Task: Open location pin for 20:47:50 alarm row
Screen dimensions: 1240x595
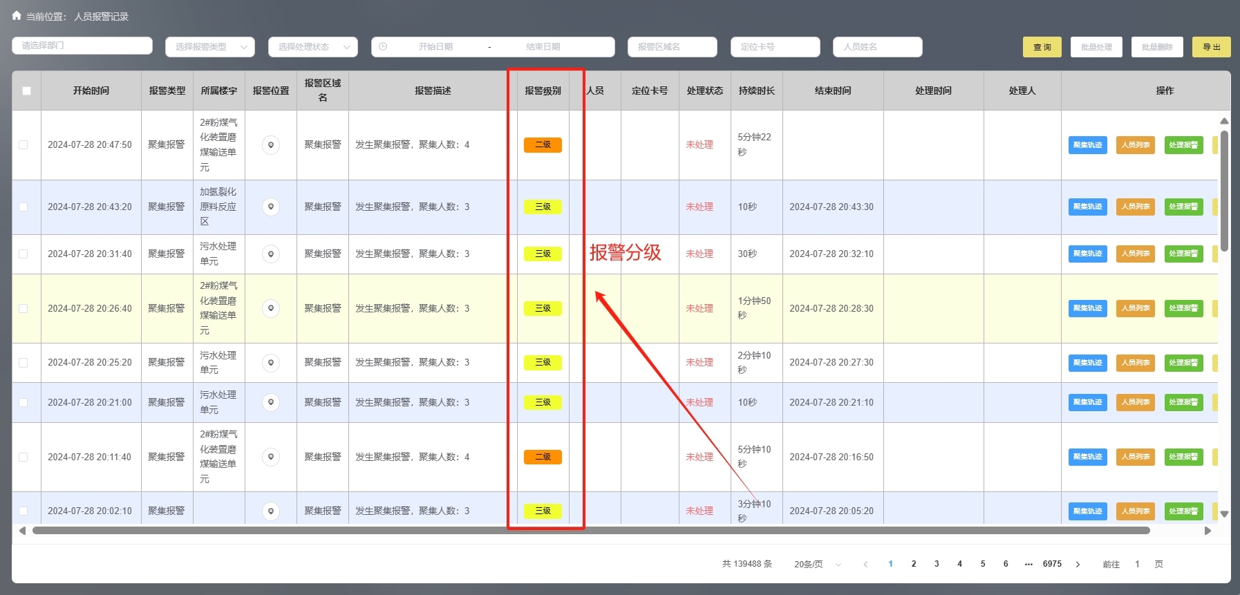Action: [271, 145]
